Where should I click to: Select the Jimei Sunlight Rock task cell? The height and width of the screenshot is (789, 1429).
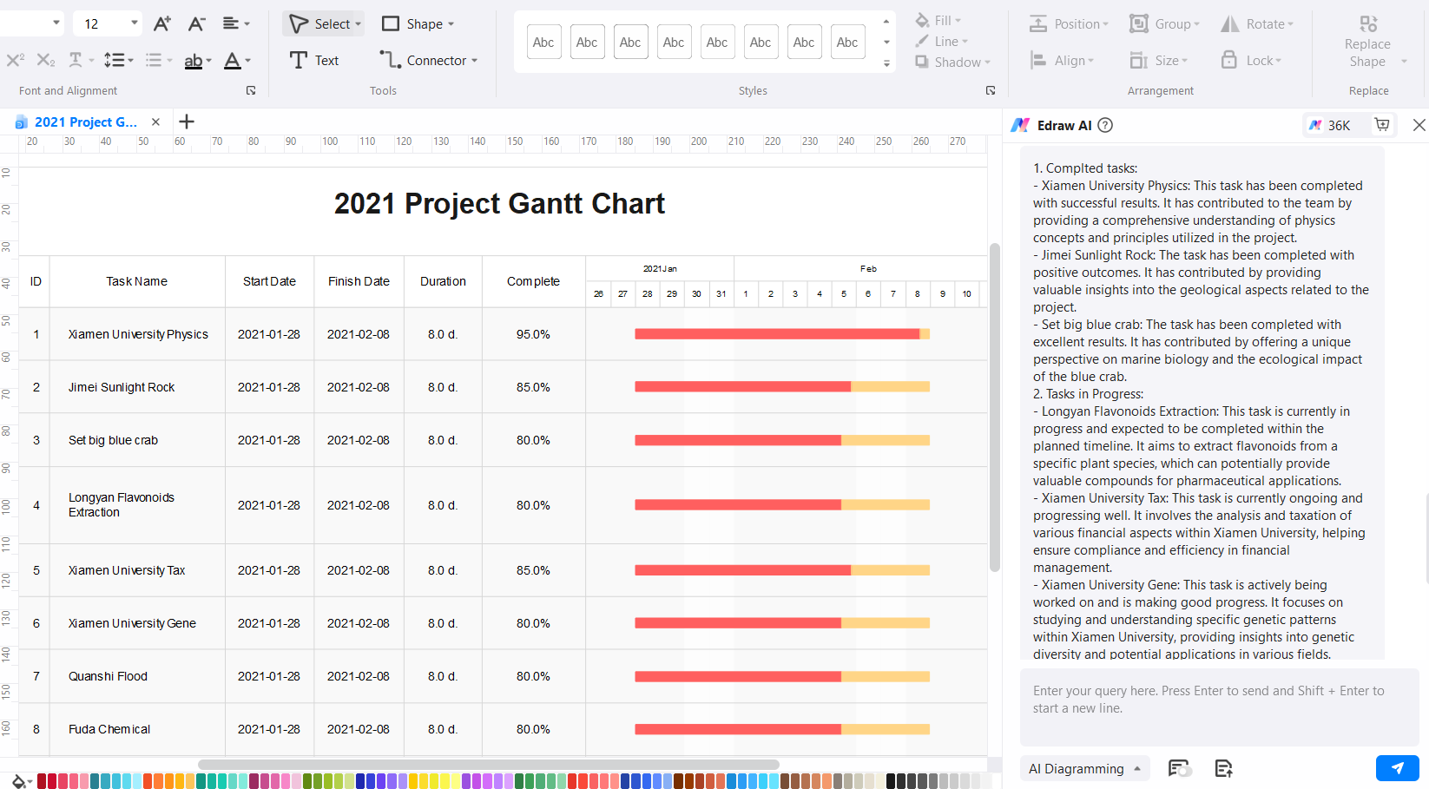click(138, 387)
